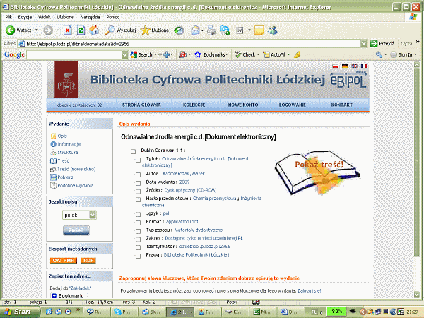Open the Edycja menu
The width and height of the screenshot is (424, 318).
point(25,17)
